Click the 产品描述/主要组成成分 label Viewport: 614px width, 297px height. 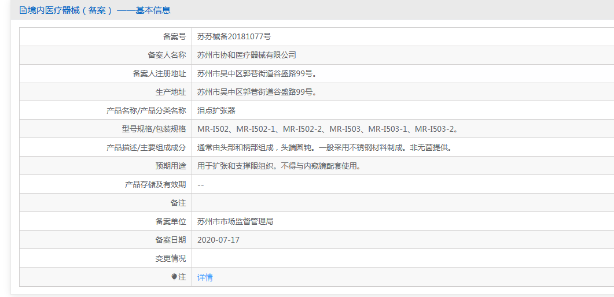[x=146, y=148]
